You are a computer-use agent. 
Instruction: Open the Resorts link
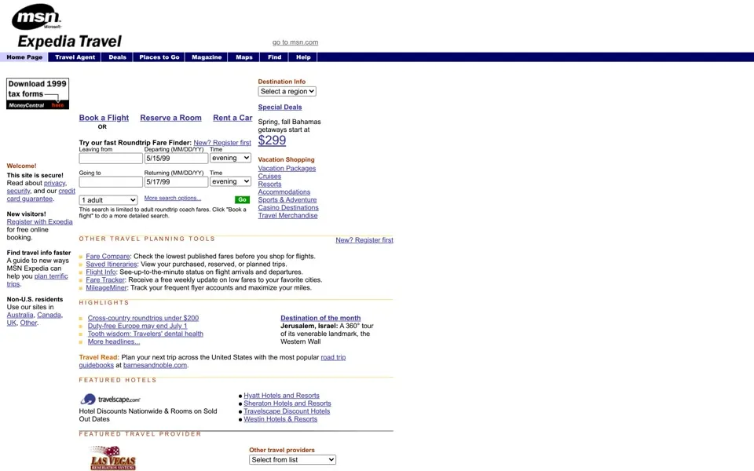pos(269,184)
